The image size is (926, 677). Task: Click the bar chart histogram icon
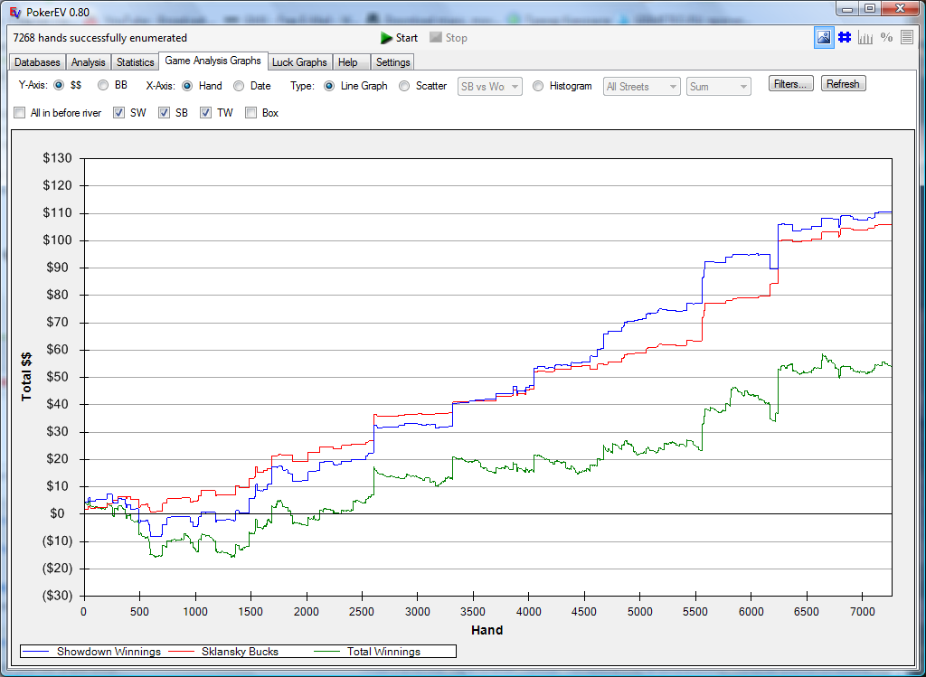point(865,37)
